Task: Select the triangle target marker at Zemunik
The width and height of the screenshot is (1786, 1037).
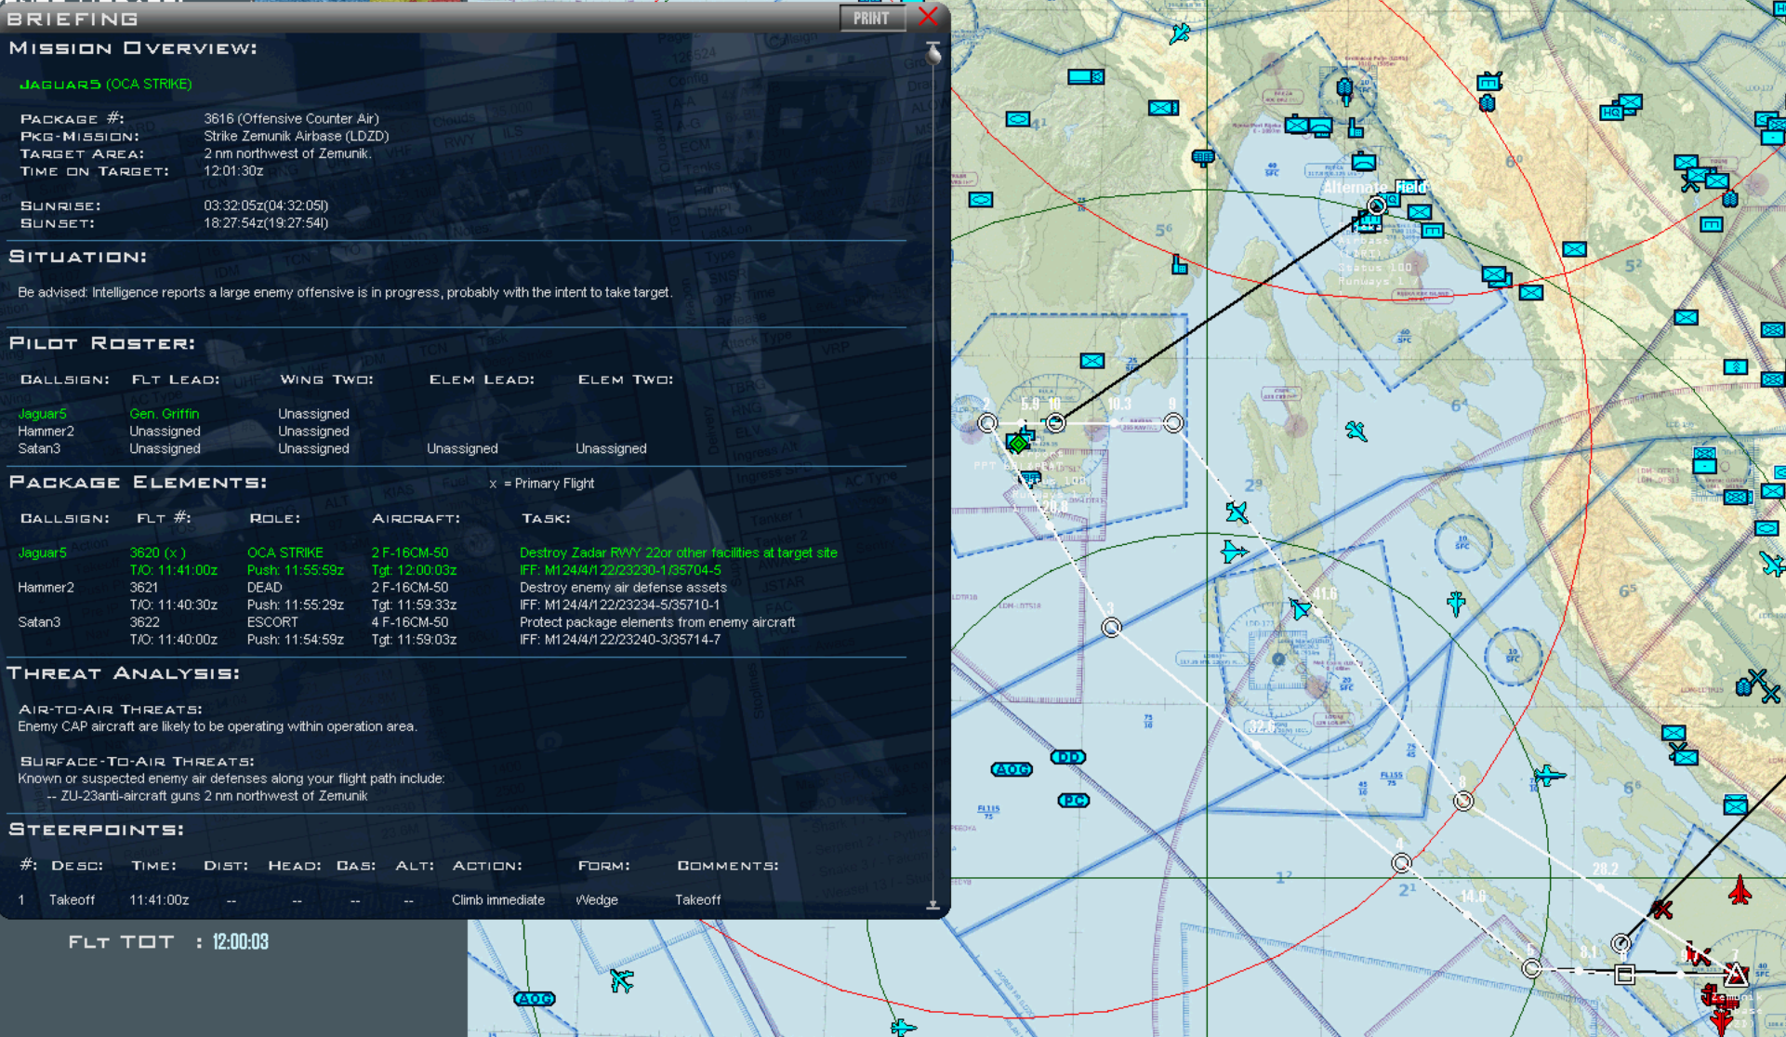Action: pos(1736,974)
